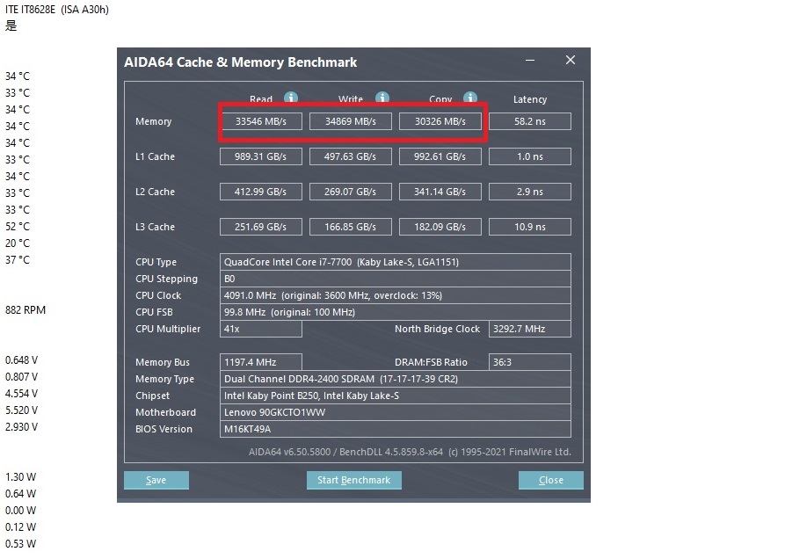Screen dimensions: 807x559
Task: Click the Memory Copy result field
Action: point(440,121)
